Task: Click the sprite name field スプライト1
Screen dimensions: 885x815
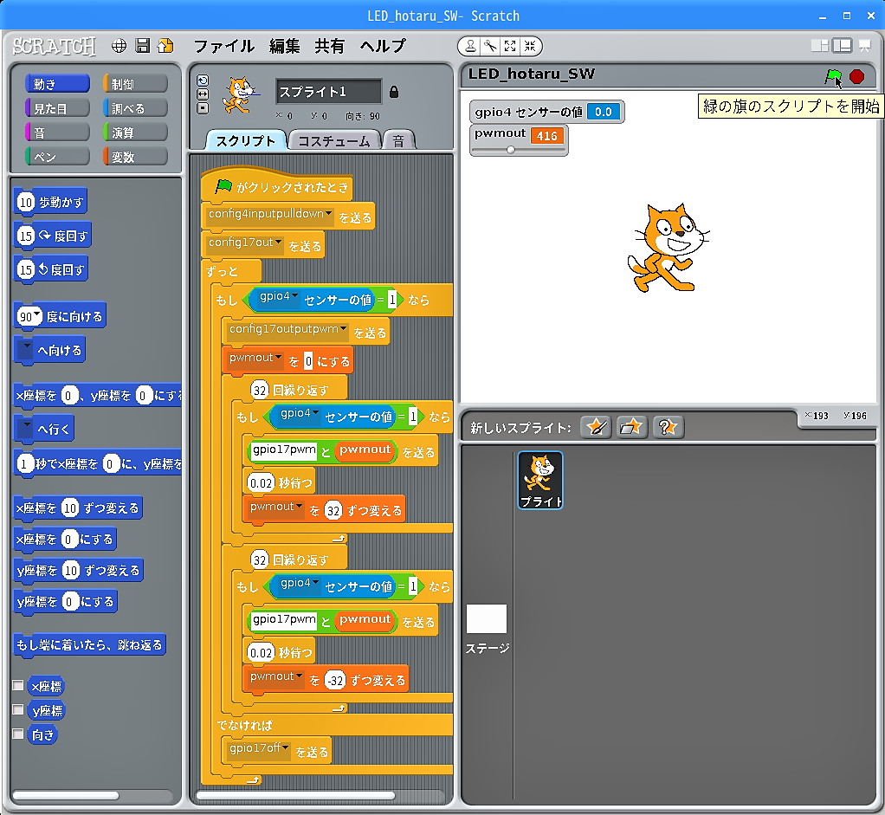Action: tap(328, 92)
